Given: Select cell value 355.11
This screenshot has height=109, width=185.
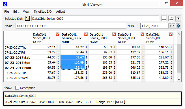Looking at the screenshot, I should 129,78.
